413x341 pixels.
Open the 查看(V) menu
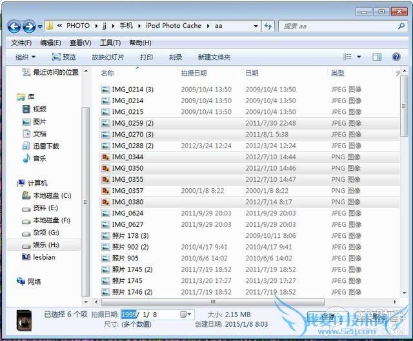click(x=80, y=43)
